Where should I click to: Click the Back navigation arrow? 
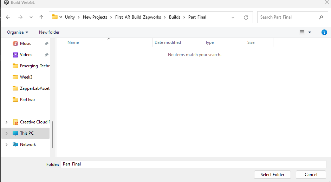click(8, 17)
